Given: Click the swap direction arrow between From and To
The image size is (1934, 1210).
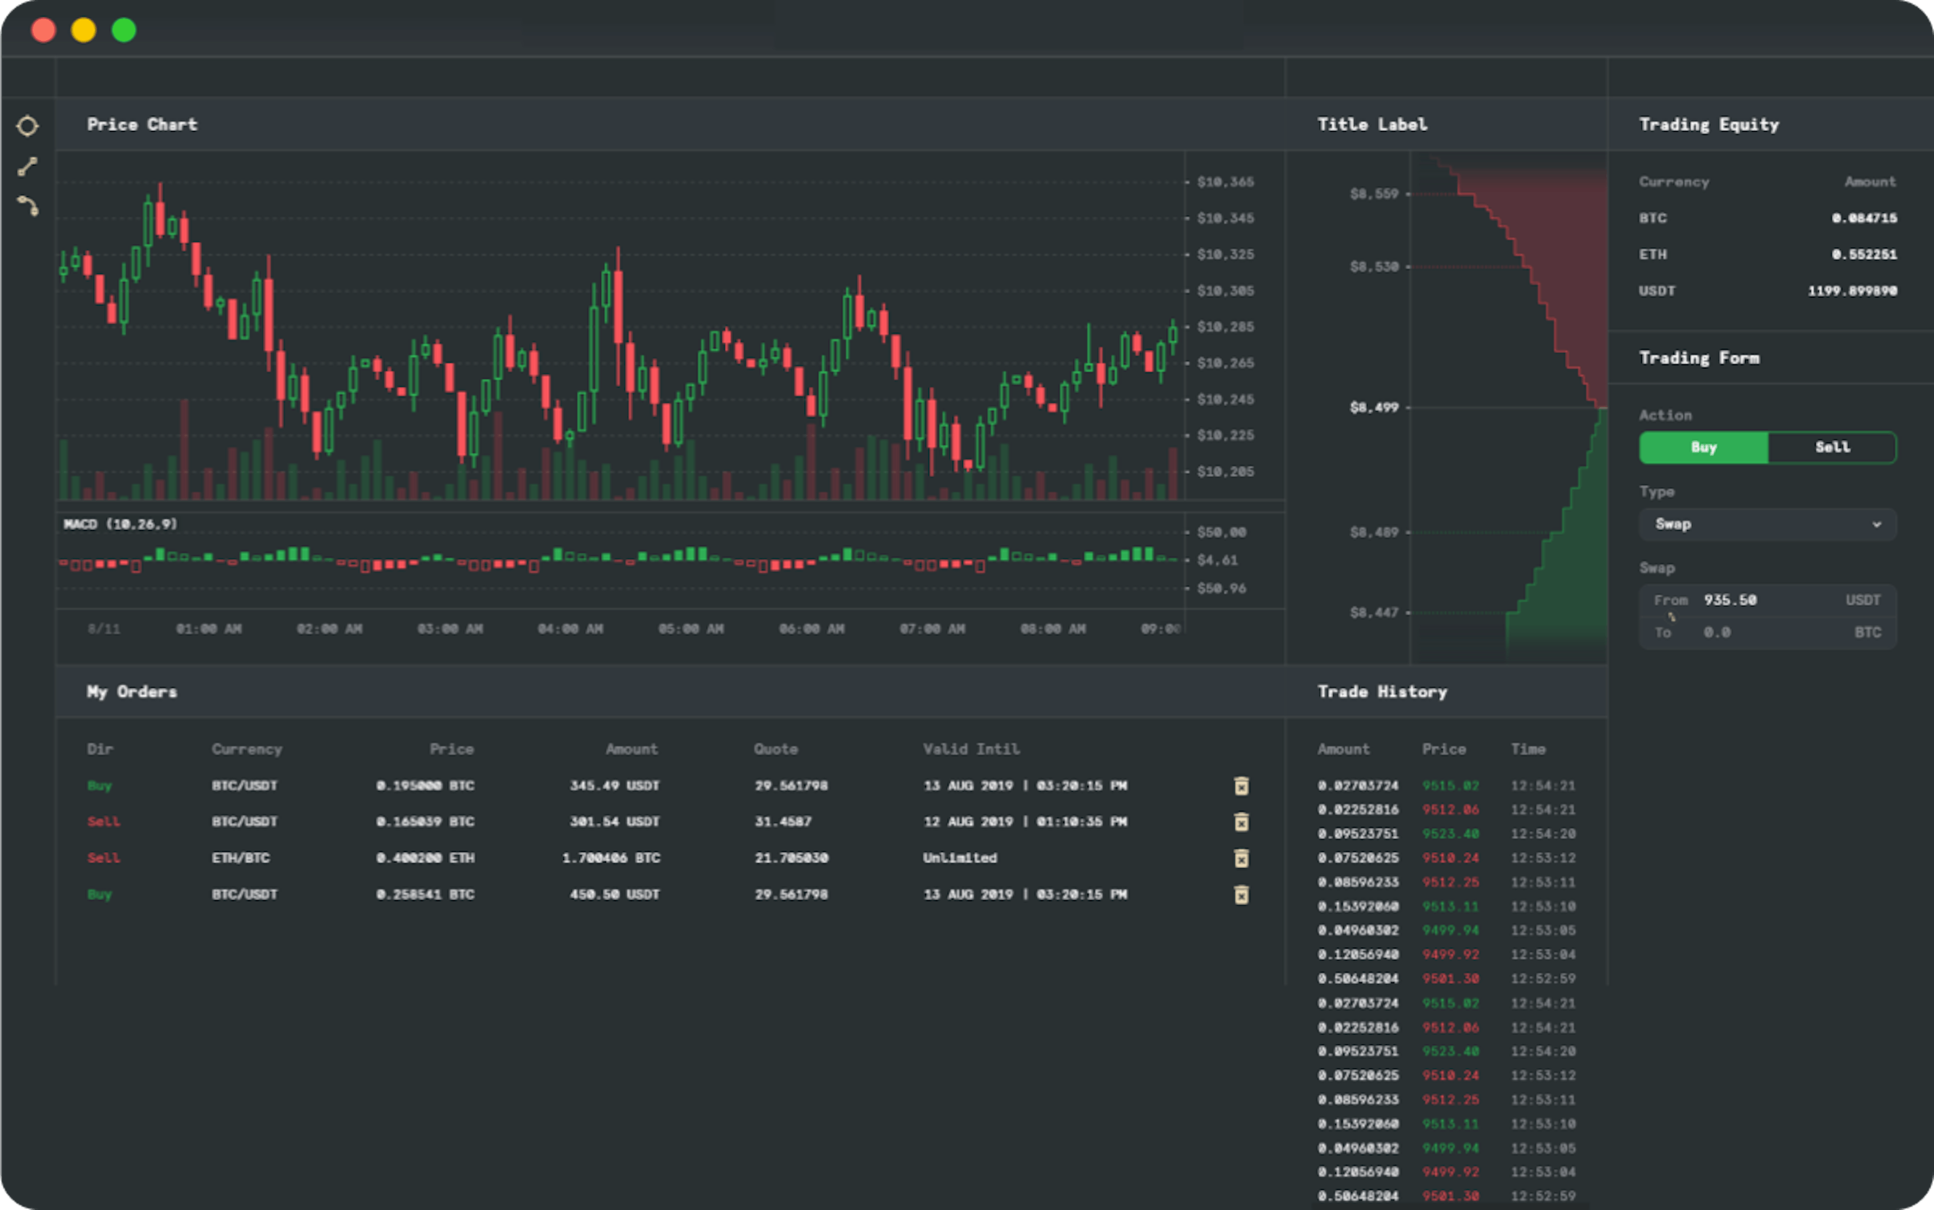Looking at the screenshot, I should point(1671,616).
